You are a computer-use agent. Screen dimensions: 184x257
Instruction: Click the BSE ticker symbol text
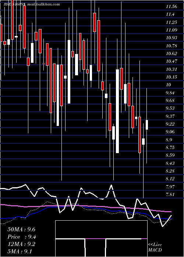(x=15, y=4)
